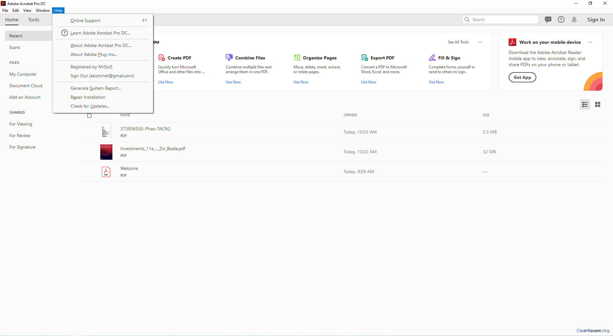Sort by the OPENED column header
The image size is (613, 336).
coord(350,115)
